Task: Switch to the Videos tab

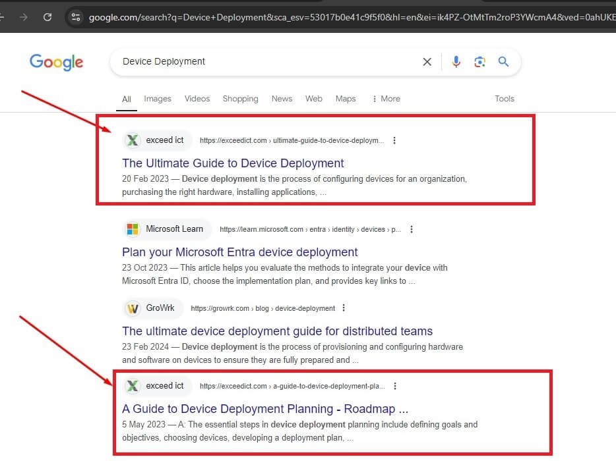Action: (197, 99)
